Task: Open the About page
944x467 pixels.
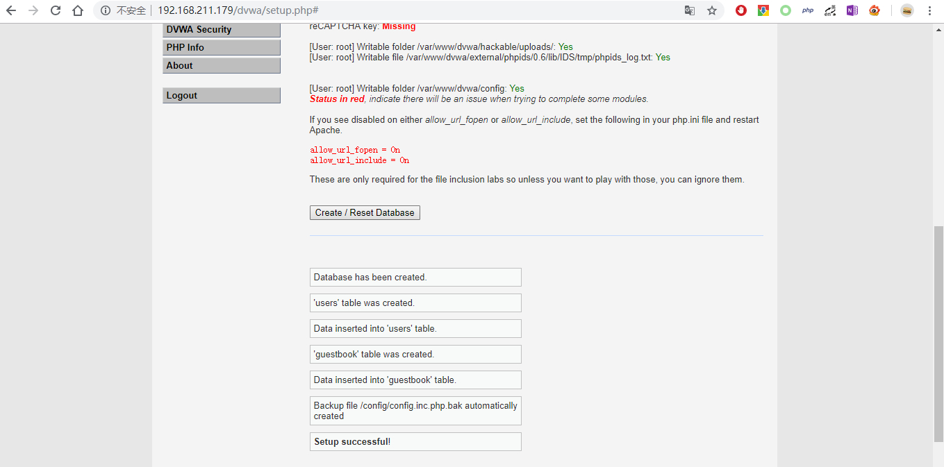Action: click(222, 65)
